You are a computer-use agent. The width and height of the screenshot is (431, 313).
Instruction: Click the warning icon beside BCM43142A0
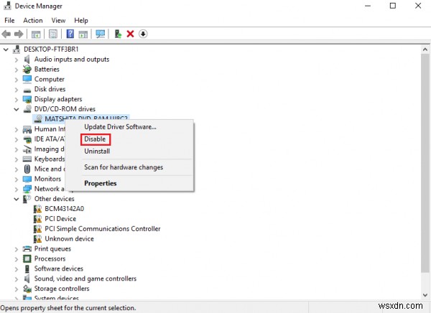click(x=37, y=209)
